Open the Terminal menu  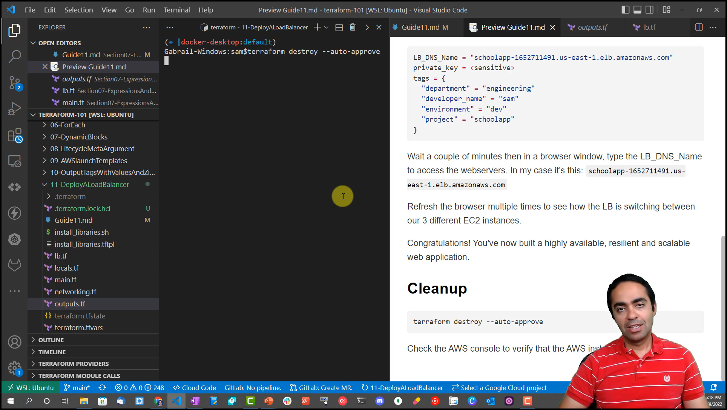pyautogui.click(x=176, y=10)
